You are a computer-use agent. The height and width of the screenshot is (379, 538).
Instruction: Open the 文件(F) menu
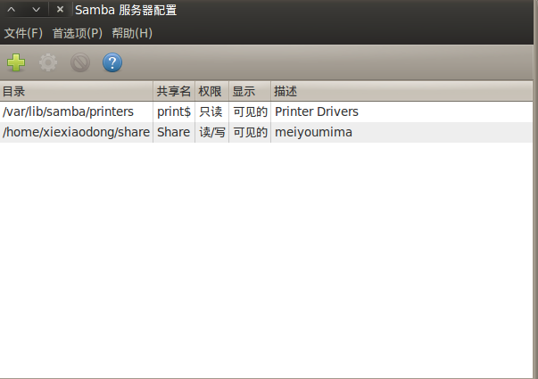[x=23, y=33]
